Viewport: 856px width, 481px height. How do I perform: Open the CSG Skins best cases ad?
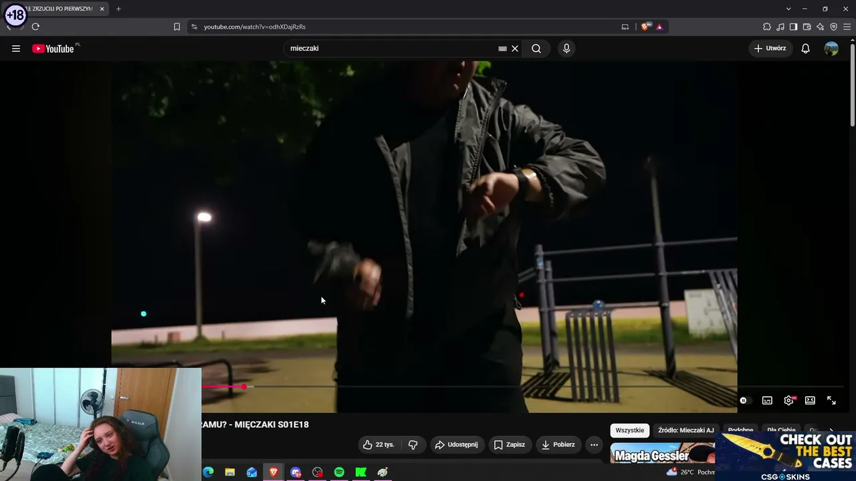[x=786, y=456]
